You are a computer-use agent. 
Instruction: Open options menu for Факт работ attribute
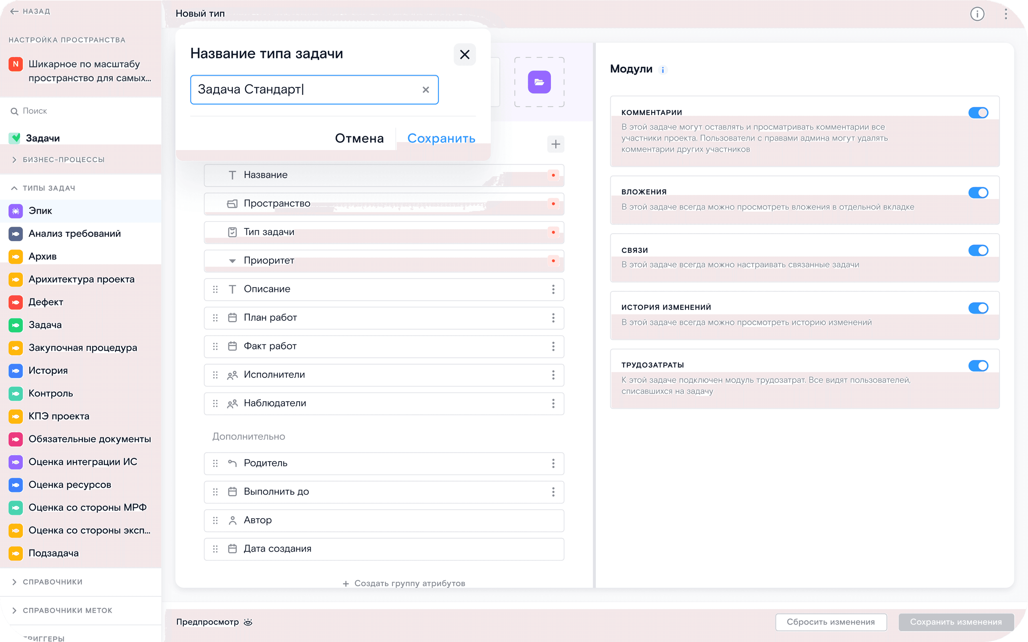click(553, 346)
